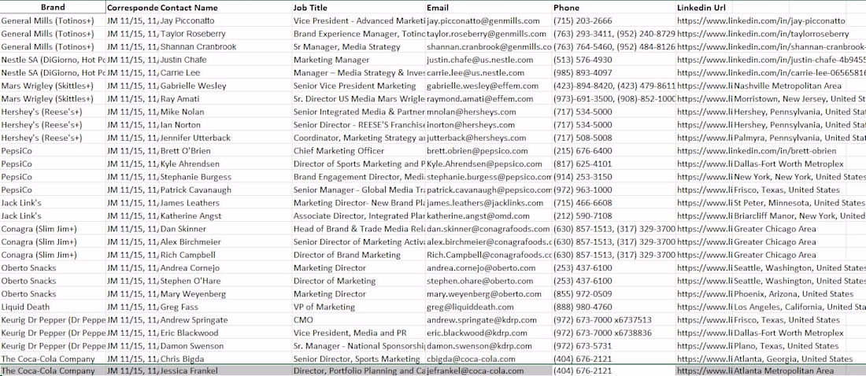866x376 pixels.
Task: Click the Brett O'Brien cell
Action: (225, 151)
